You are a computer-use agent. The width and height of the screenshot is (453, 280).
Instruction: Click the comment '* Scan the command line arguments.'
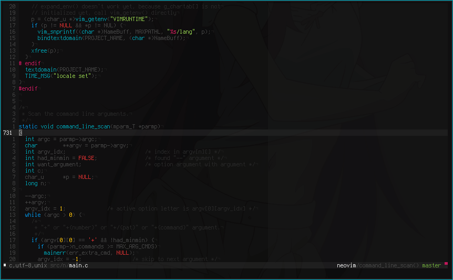(75, 114)
